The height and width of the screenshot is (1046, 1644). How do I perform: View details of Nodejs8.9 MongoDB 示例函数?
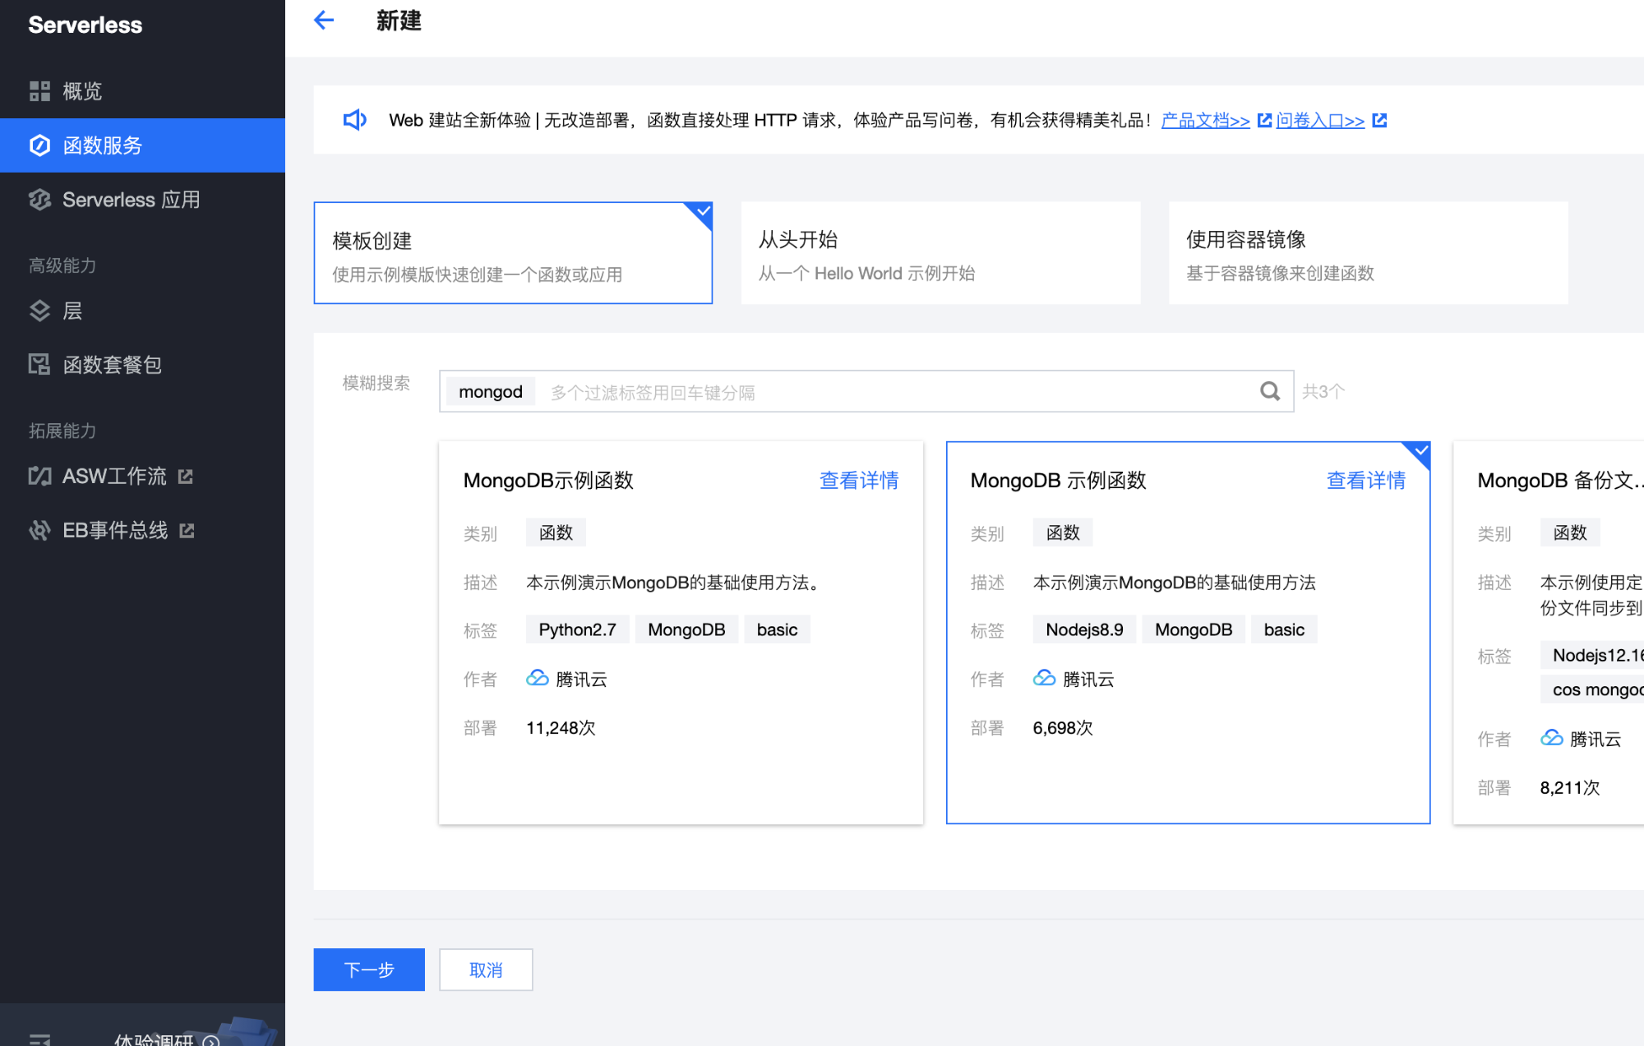tap(1366, 481)
